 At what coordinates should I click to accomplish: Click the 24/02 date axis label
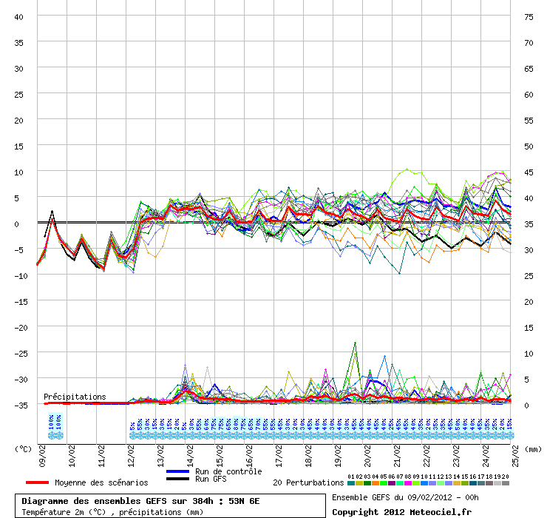coord(486,456)
